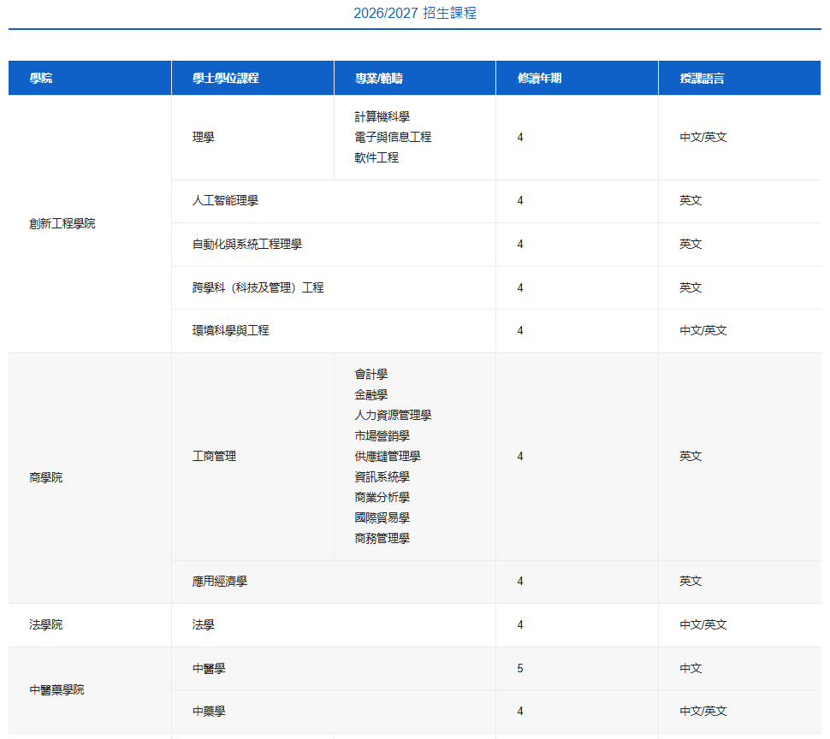Click the 修讀年期 column header
Image resolution: width=830 pixels, height=739 pixels.
[539, 78]
